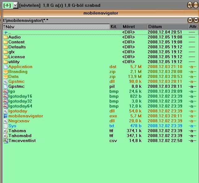Click the root directory backslash button
Screen dimensions: 199x183
190,5
